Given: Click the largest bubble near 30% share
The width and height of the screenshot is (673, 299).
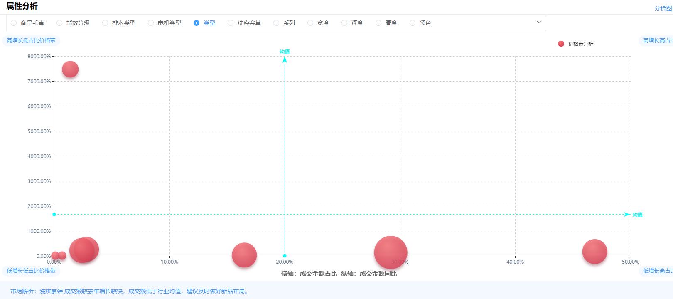Looking at the screenshot, I should 391,252.
